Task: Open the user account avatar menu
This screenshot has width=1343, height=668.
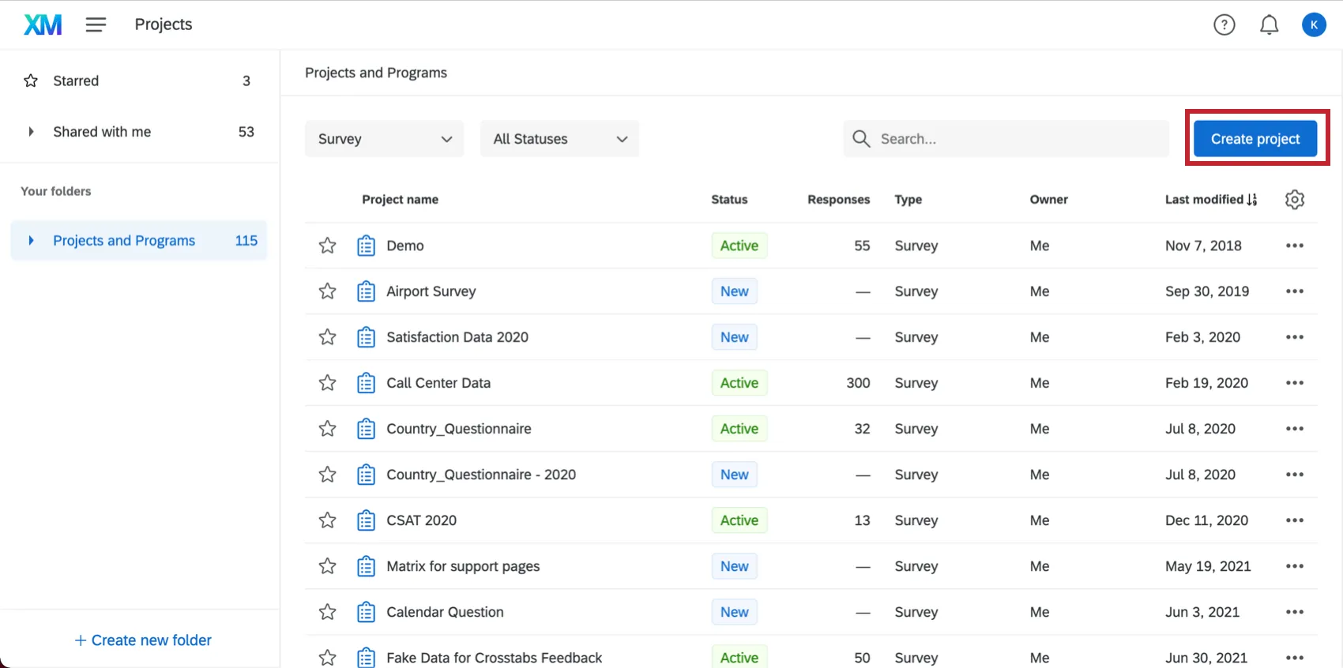Action: click(1313, 25)
